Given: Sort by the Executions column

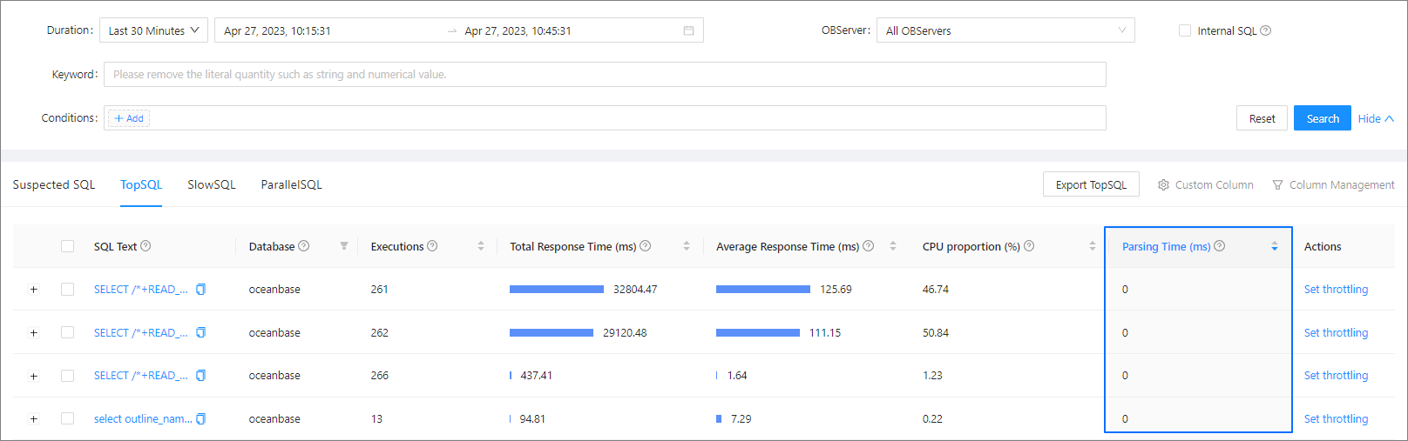Looking at the screenshot, I should (x=480, y=246).
